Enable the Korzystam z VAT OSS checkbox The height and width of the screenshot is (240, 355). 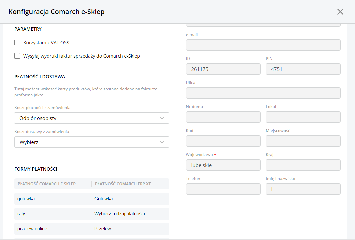17,43
